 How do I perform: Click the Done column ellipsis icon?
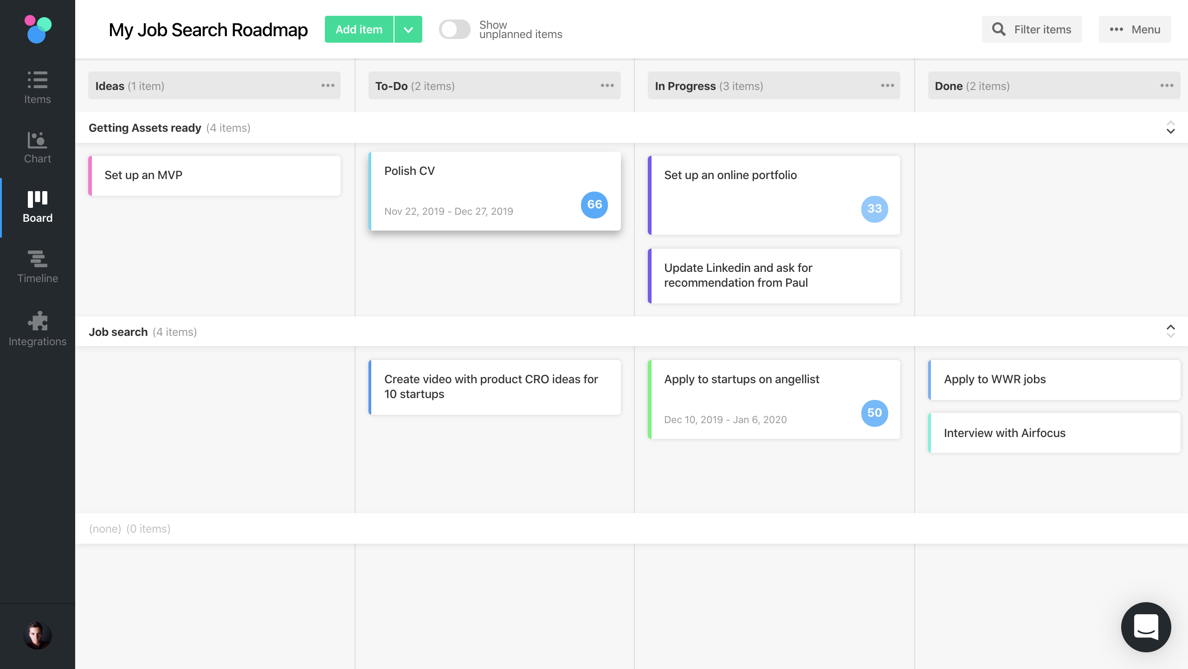click(1167, 85)
